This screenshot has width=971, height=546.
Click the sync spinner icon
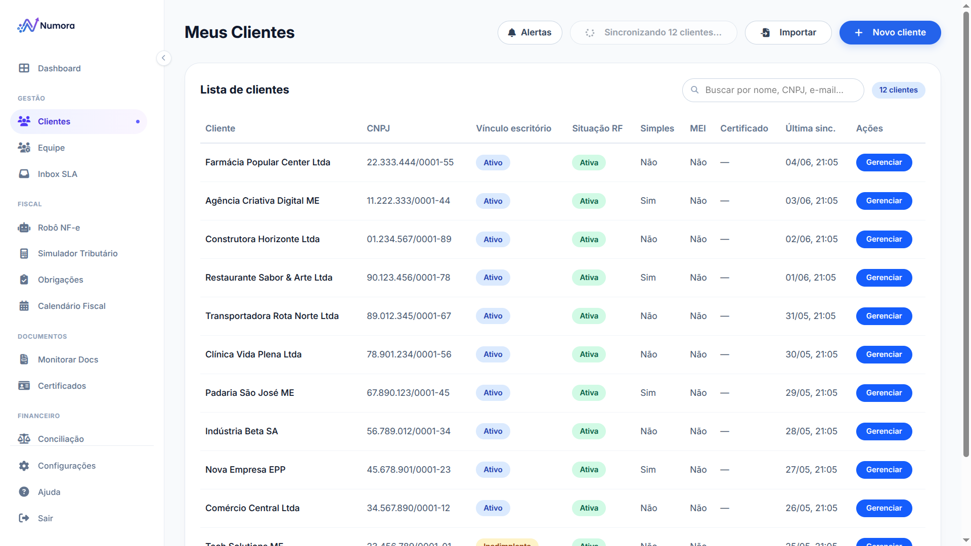590,32
